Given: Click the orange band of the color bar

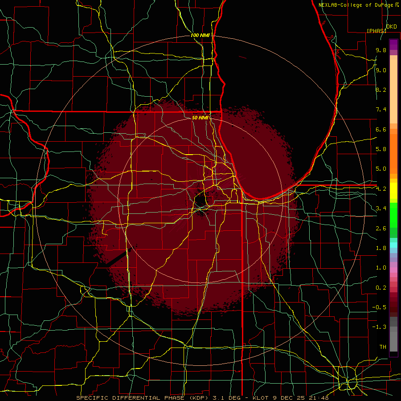Looking at the screenshot, I should point(393,153).
